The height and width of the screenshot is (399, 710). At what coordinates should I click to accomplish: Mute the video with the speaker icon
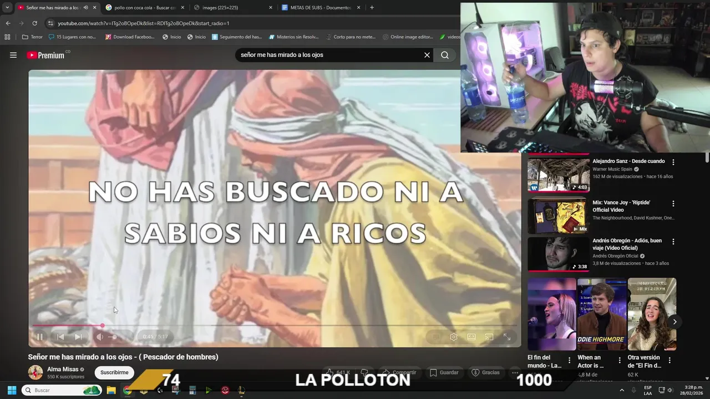pyautogui.click(x=100, y=336)
